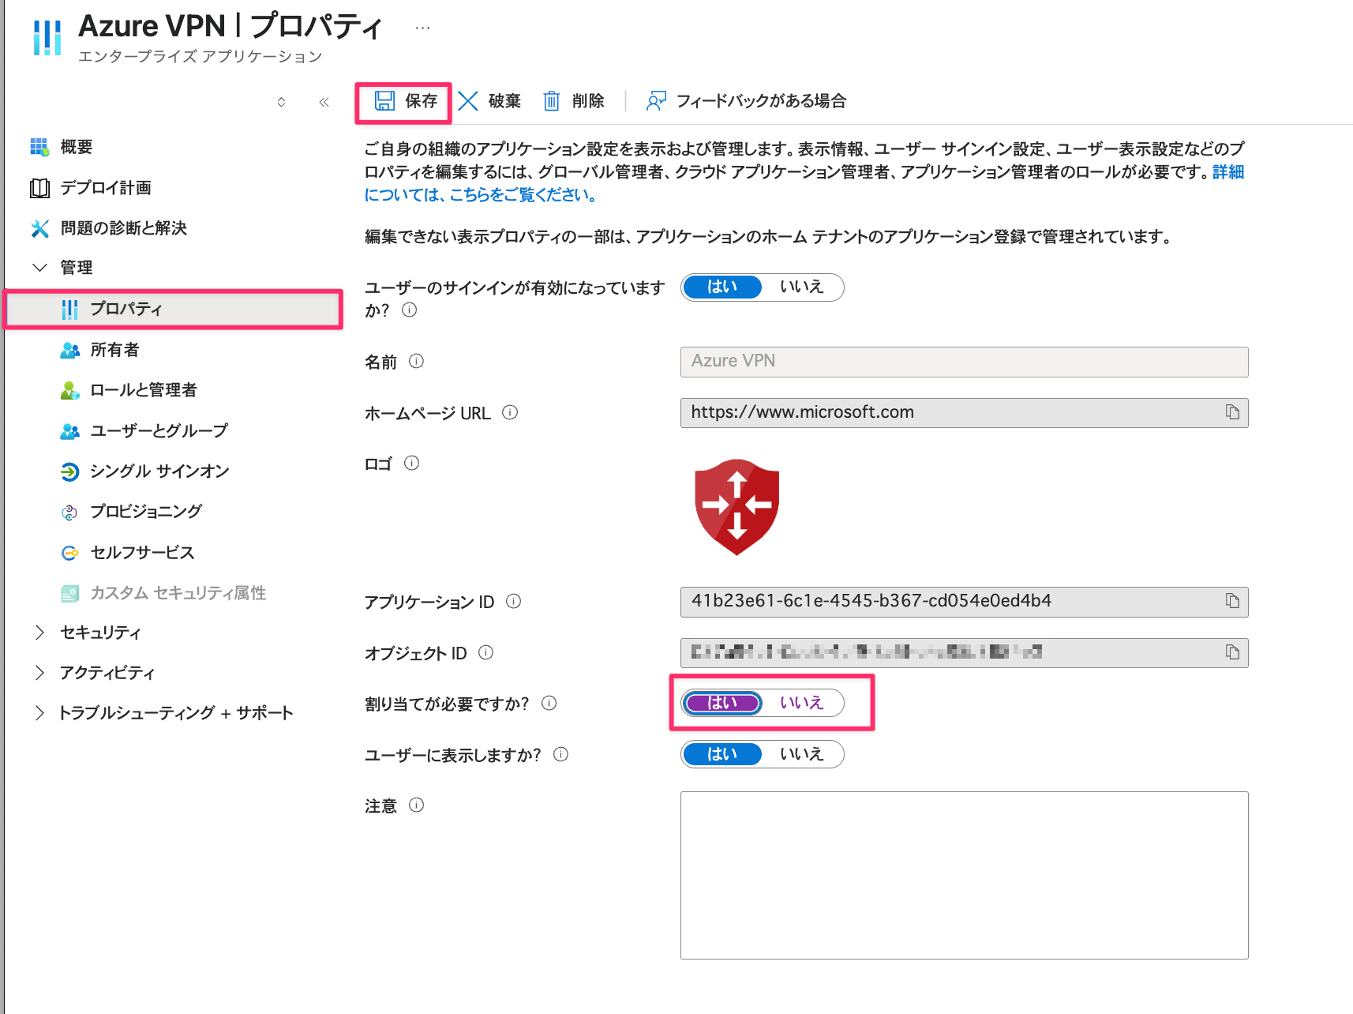Viewport: 1353px width, 1014px height.
Task: Click the プロパティ bars icon in sidebar
Action: coord(70,310)
